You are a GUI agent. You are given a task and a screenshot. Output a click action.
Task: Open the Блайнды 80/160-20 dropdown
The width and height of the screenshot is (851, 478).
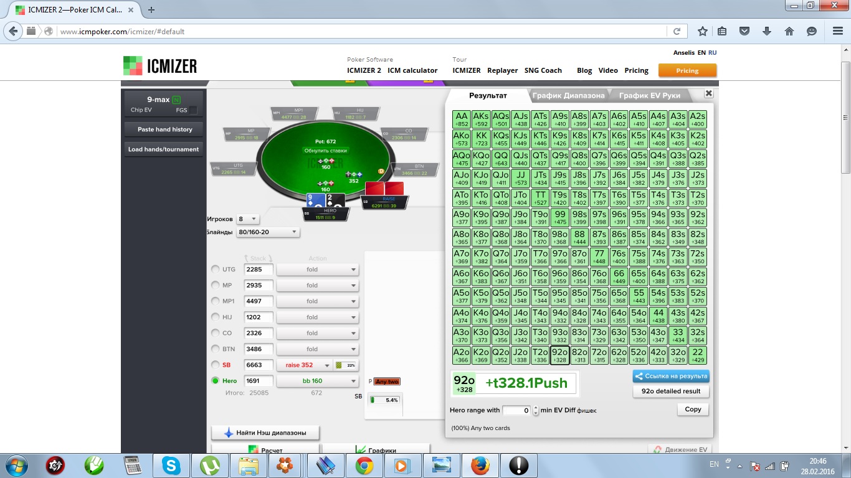[x=267, y=232]
